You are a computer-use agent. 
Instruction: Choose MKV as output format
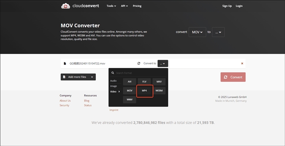coord(159,82)
